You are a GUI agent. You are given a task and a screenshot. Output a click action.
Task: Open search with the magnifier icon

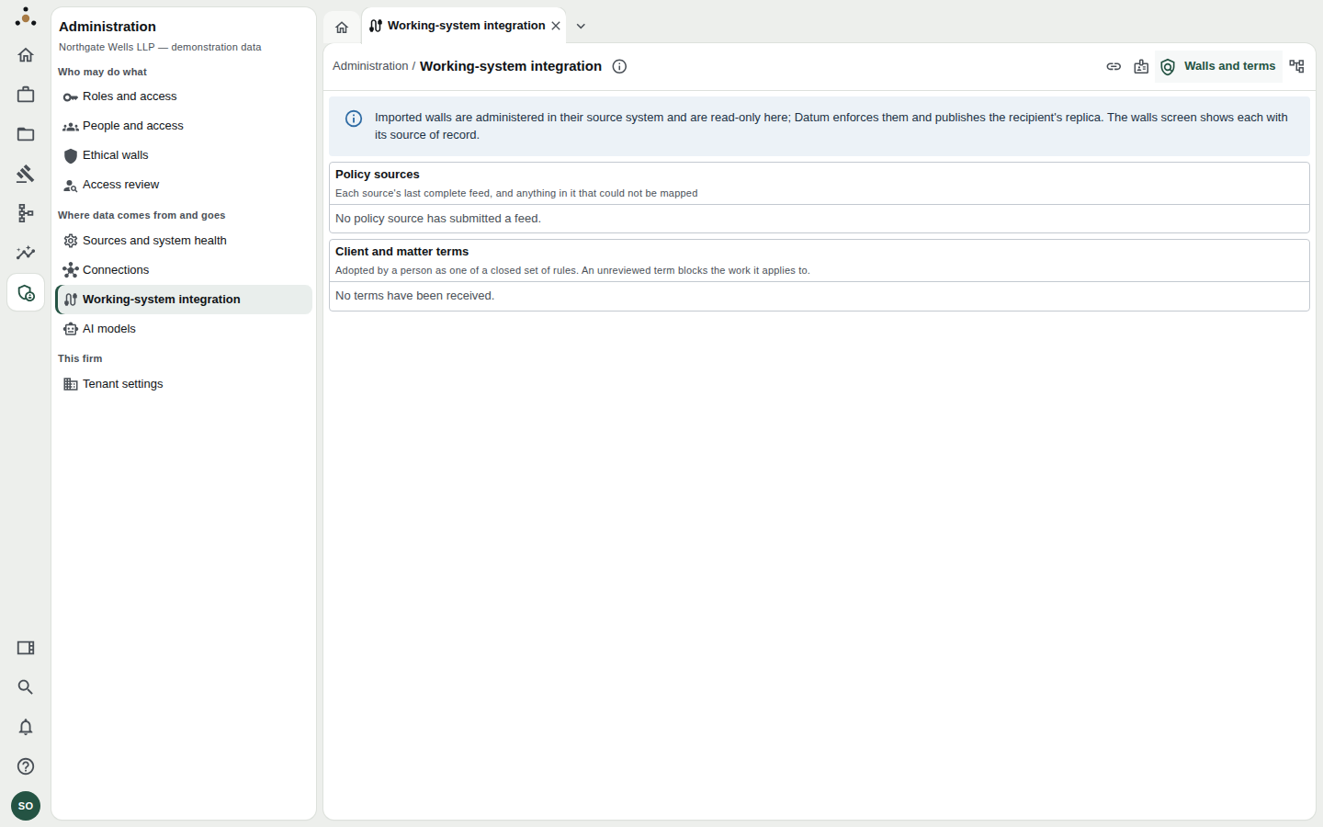pyautogui.click(x=26, y=687)
